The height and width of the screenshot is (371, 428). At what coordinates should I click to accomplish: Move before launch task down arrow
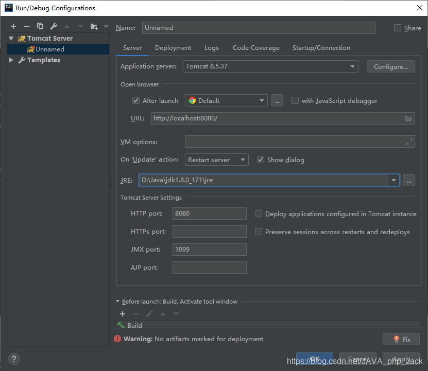coord(176,314)
